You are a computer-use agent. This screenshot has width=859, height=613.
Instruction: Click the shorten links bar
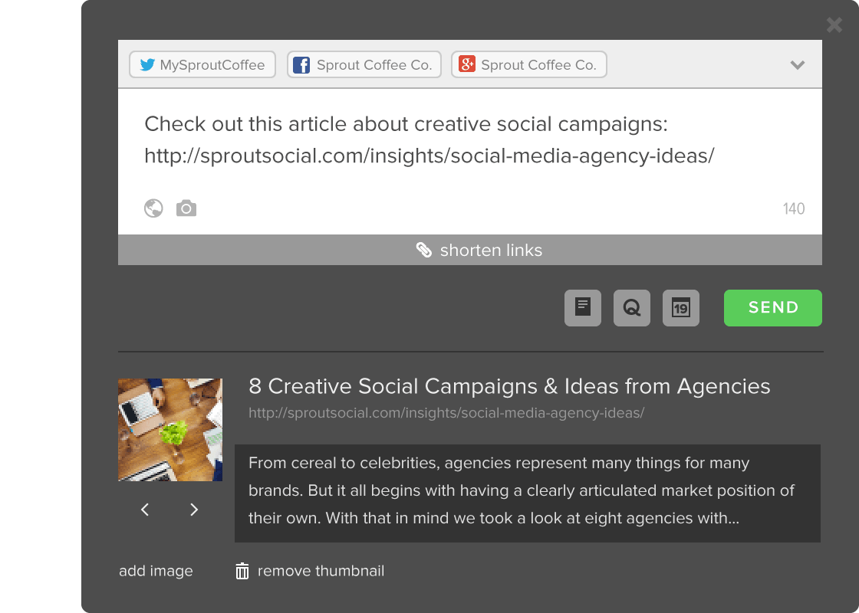tap(470, 250)
